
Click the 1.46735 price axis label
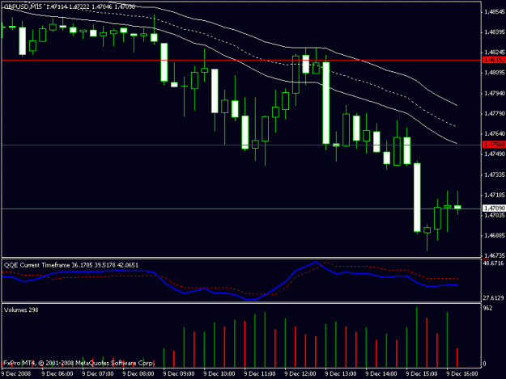[495, 255]
